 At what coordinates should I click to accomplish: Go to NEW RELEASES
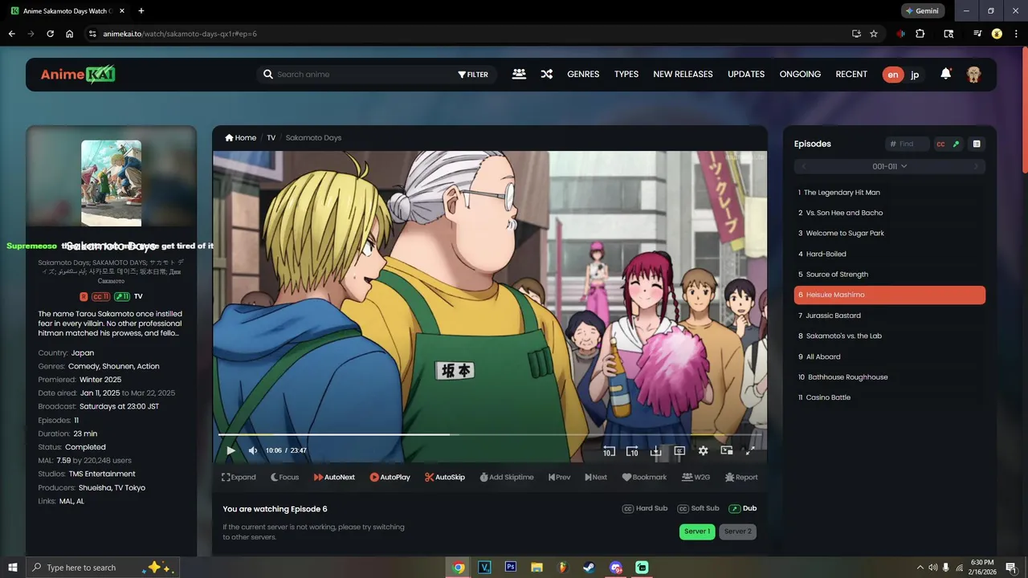683,74
